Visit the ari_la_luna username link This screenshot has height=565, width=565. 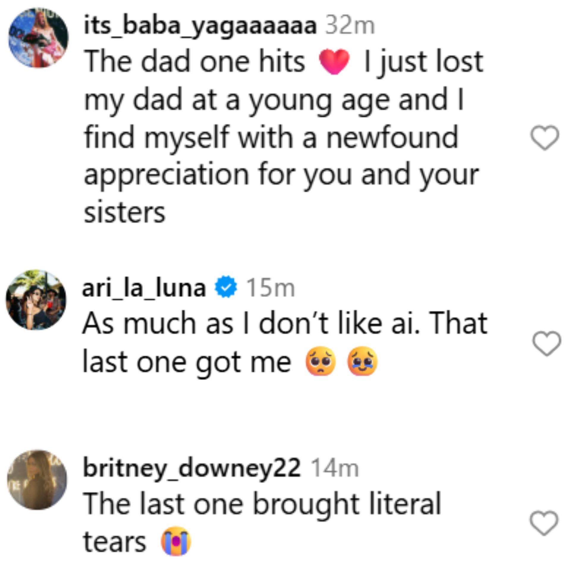144,288
